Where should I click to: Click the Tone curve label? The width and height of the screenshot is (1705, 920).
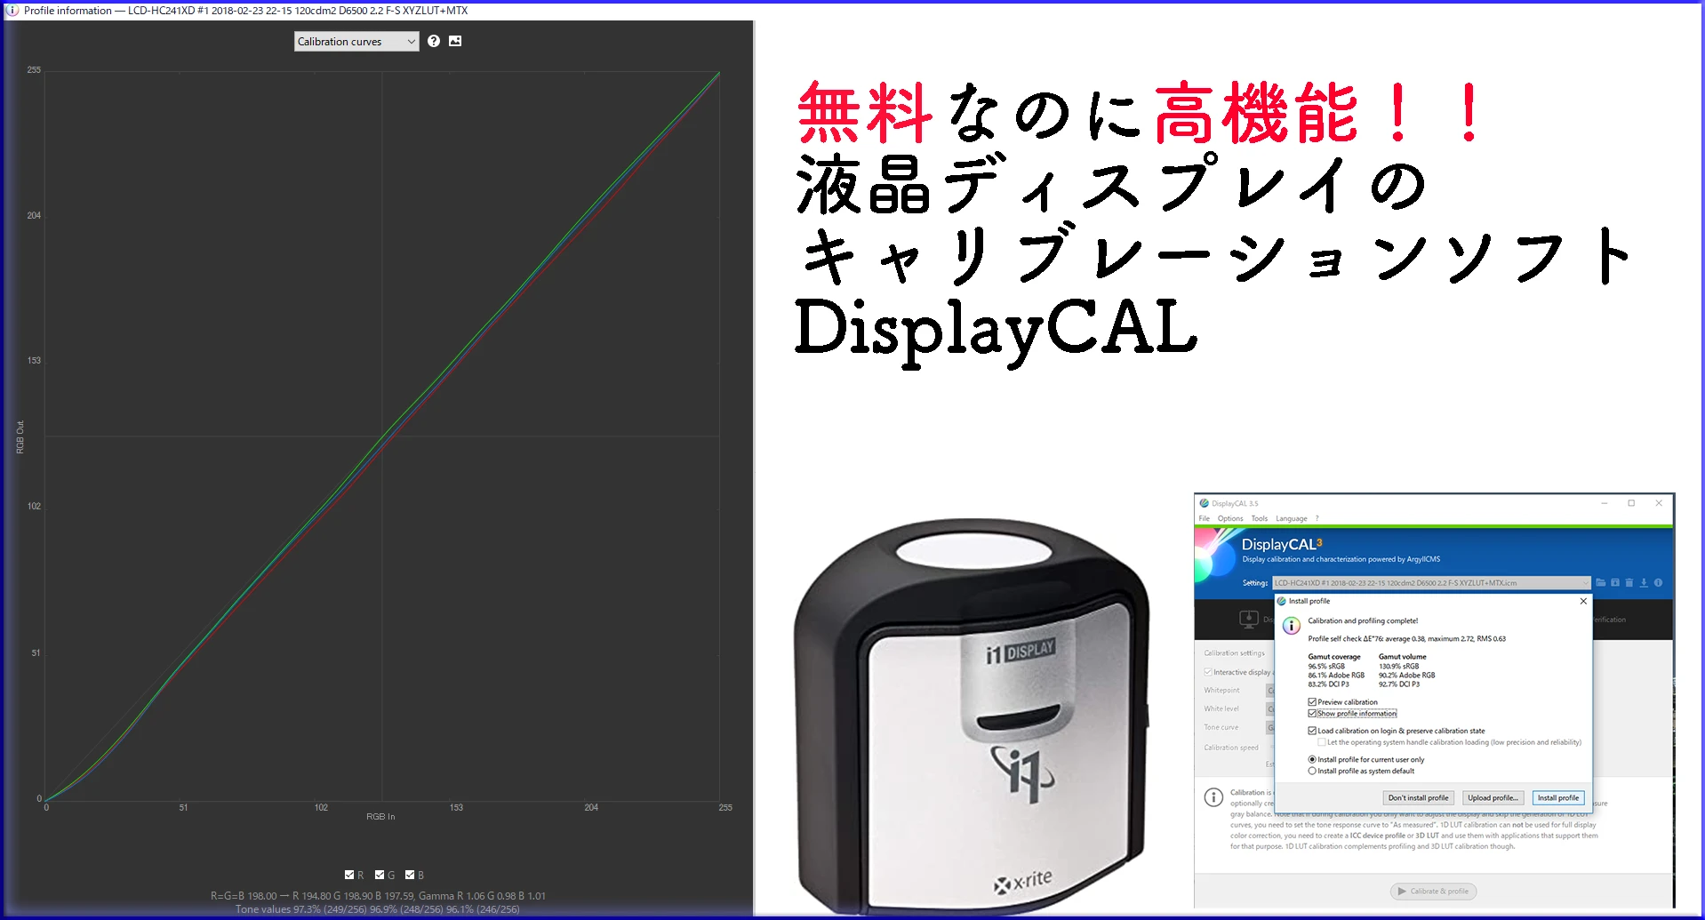click(1221, 727)
